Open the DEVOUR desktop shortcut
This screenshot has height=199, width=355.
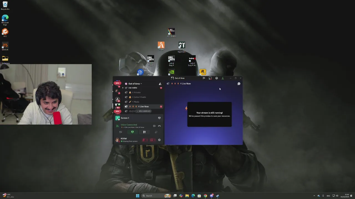5,46
